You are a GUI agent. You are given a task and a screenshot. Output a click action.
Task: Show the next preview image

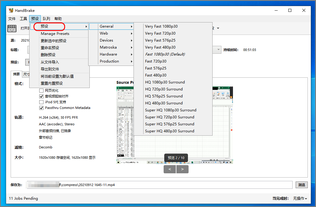182,169
